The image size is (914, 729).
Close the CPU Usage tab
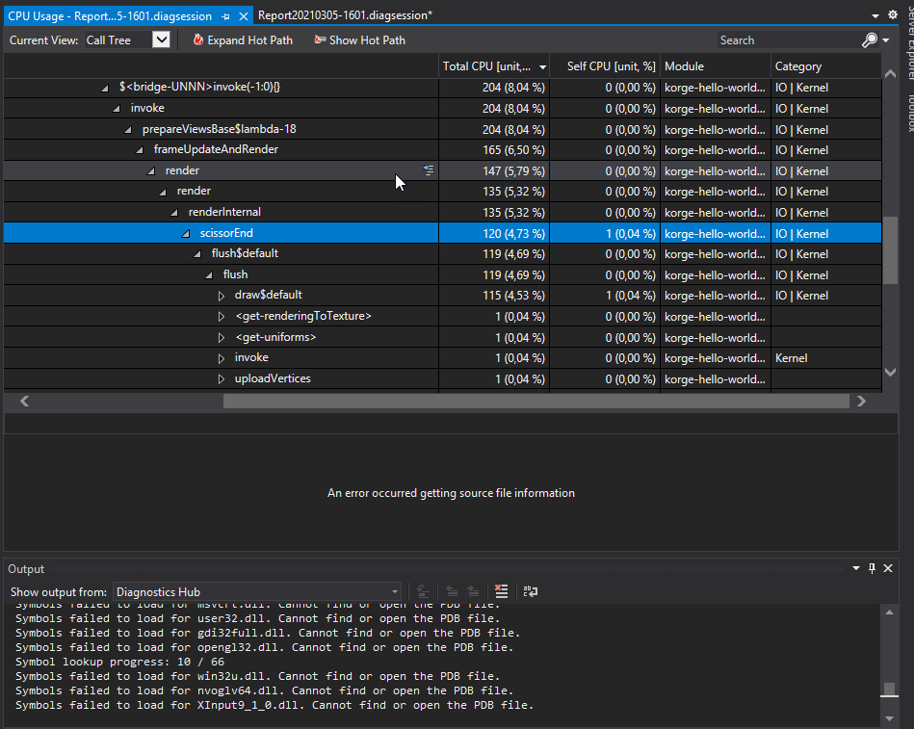click(x=243, y=16)
